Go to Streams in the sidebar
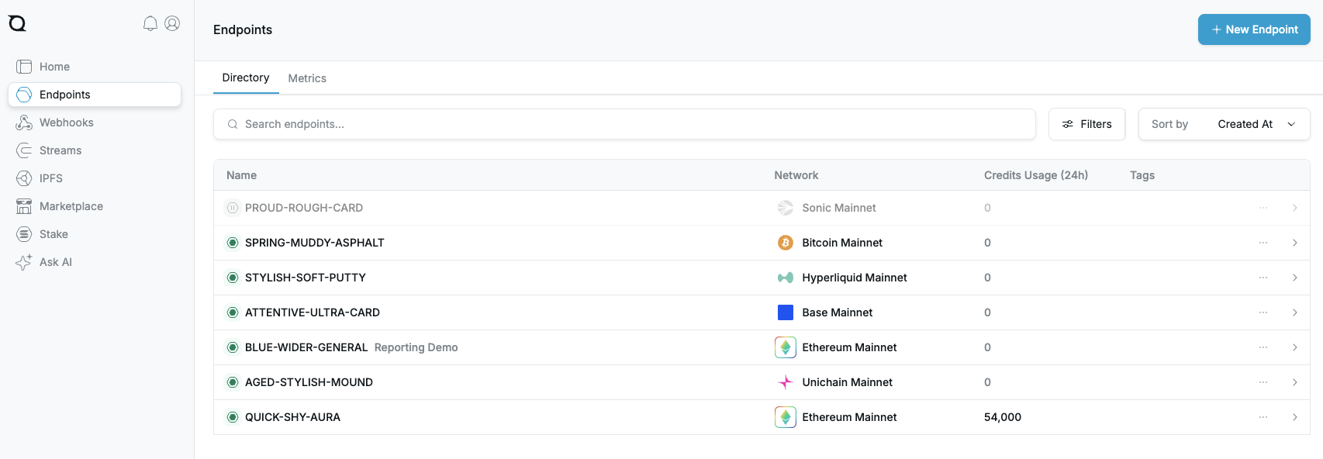The width and height of the screenshot is (1323, 459). tap(60, 150)
